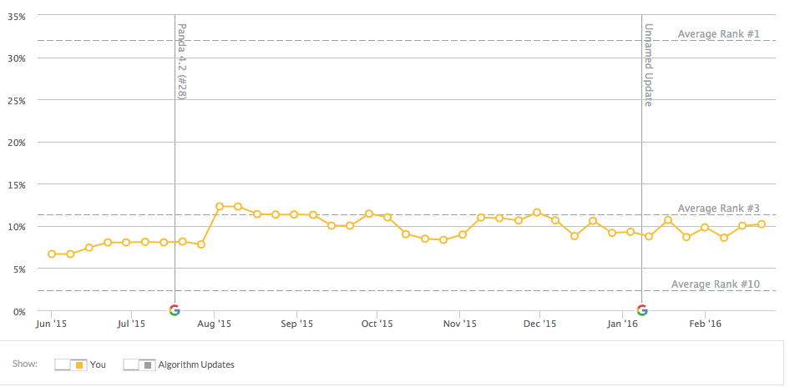The image size is (790, 392).
Task: Click the 'Unnamed Update' vertical label
Action: coord(648,64)
